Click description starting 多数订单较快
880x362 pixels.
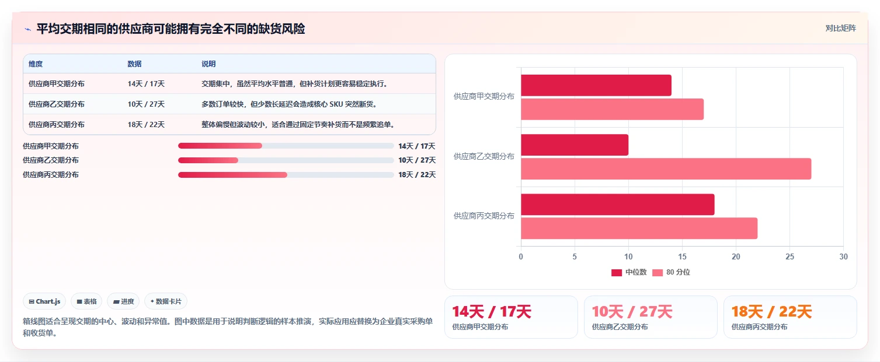pos(289,104)
